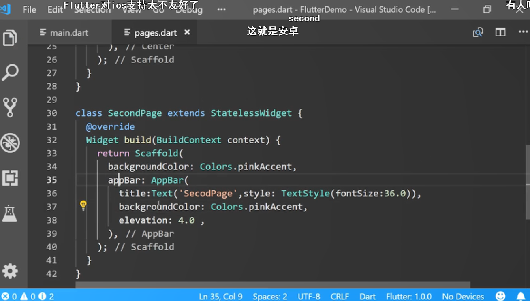This screenshot has width=530, height=301.
Task: Click 'return Scaffold(' on line 33
Action: click(x=140, y=153)
